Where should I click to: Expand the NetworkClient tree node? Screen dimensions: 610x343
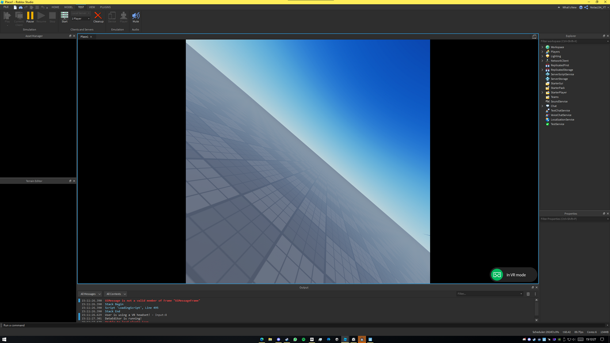click(542, 61)
